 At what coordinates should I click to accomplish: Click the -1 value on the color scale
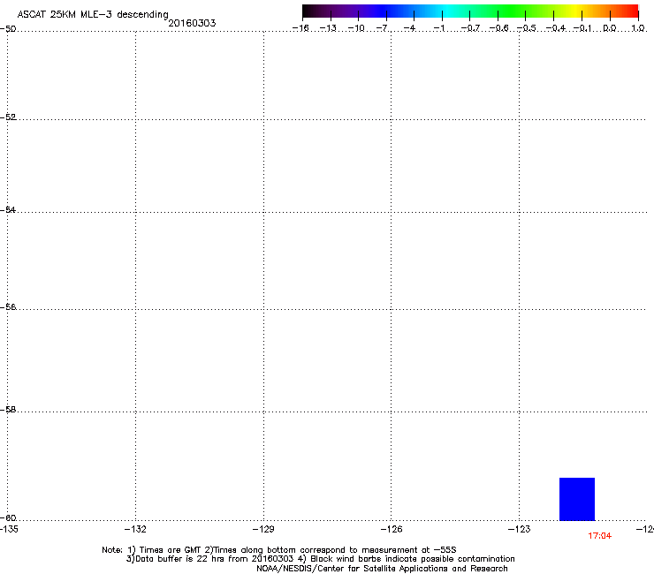coord(439,28)
